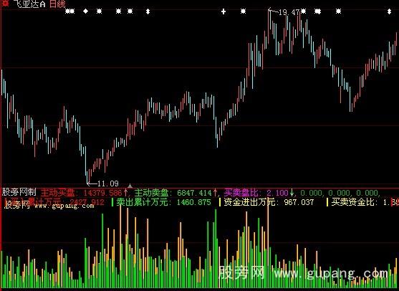Click the 主动买盘 indicator label
The height and width of the screenshot is (291, 399).
(x=58, y=193)
